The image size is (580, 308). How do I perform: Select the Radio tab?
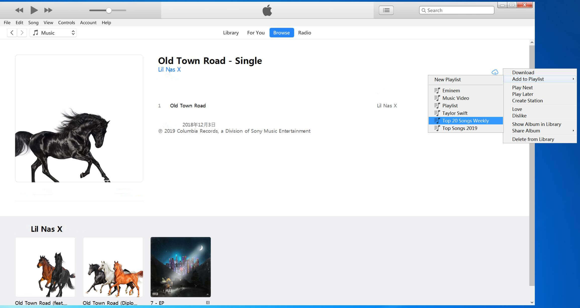(x=305, y=33)
